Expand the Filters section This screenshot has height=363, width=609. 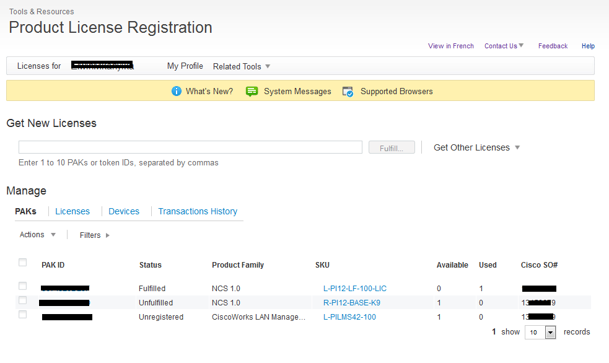(x=94, y=235)
